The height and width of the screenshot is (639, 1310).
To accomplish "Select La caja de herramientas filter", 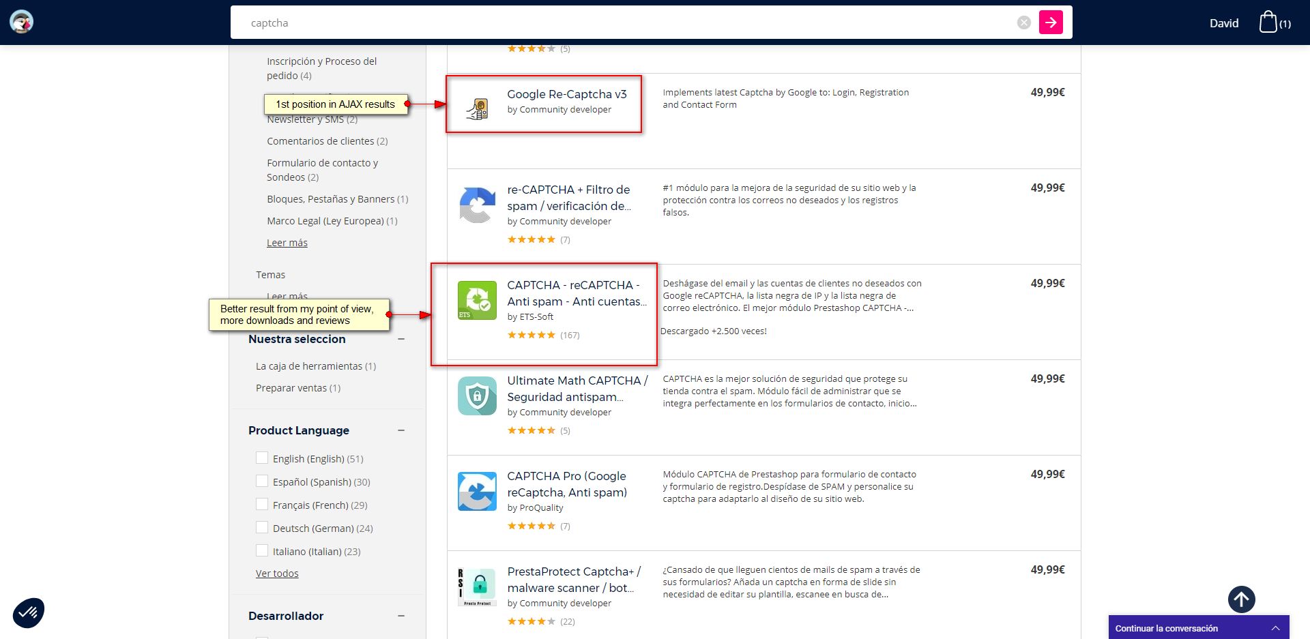I will [316, 366].
